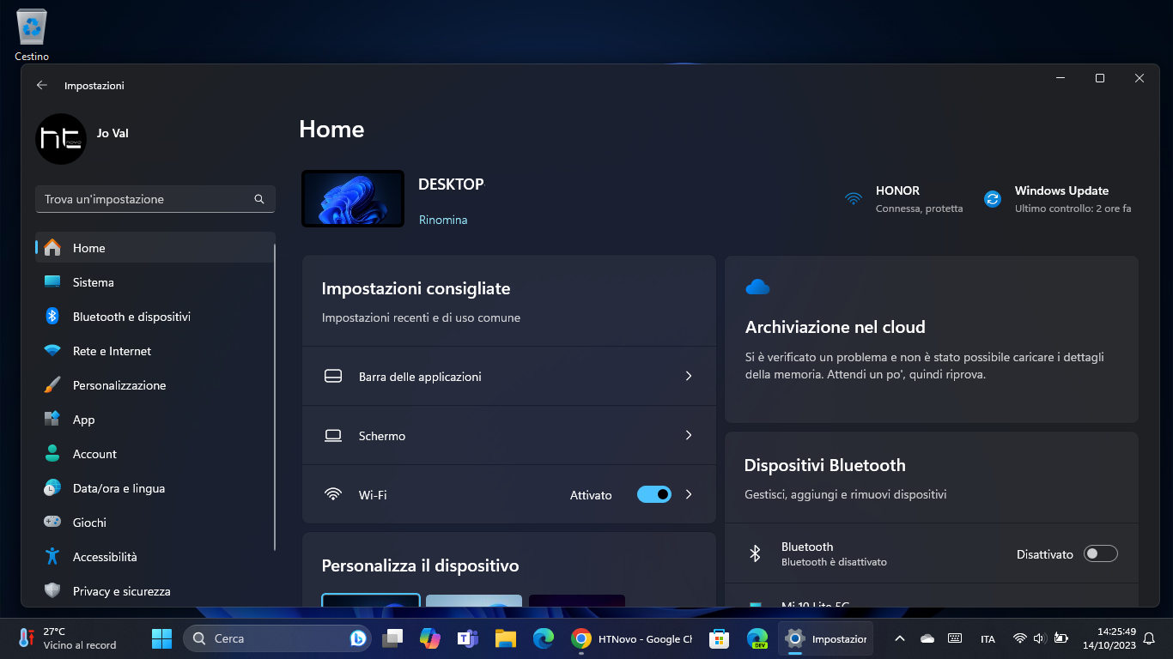Open Windows Update status
Image resolution: width=1173 pixels, height=659 pixels.
click(1058, 199)
